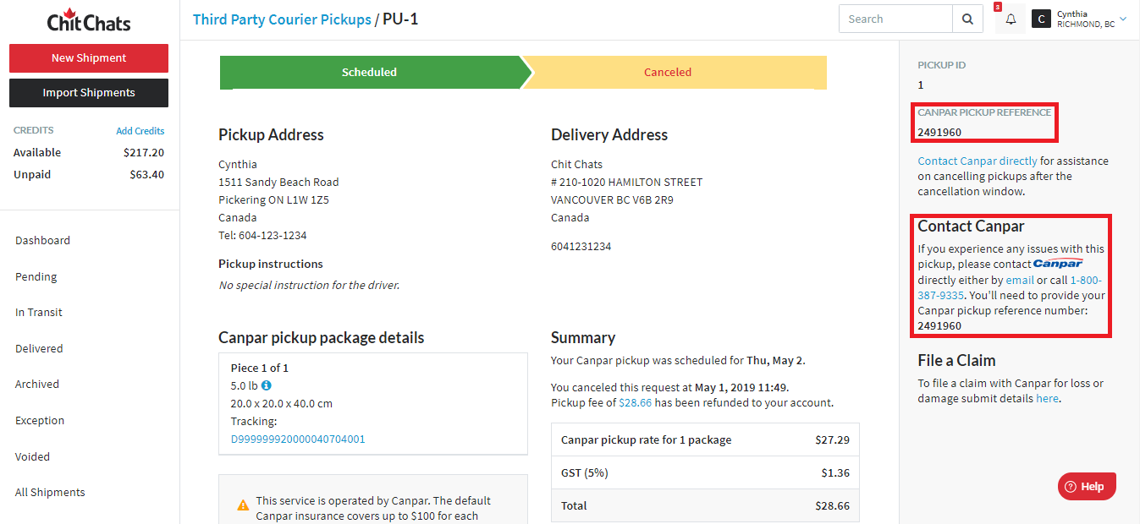Click the search magnifier icon
The image size is (1140, 524).
(967, 19)
